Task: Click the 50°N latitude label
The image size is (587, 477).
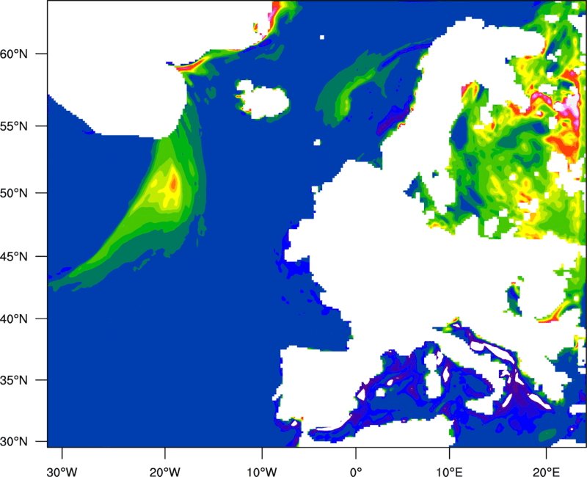Action: click(x=14, y=193)
